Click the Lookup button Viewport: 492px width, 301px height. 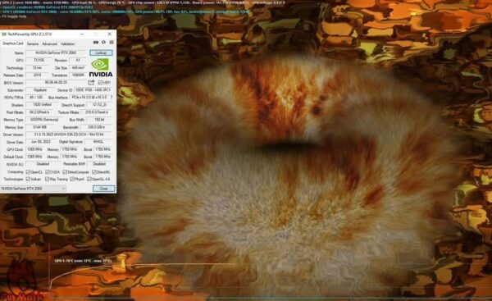click(x=101, y=52)
